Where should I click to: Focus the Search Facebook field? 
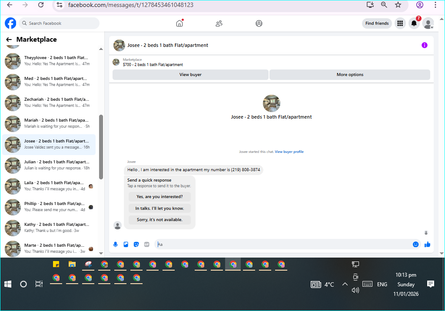[x=59, y=23]
